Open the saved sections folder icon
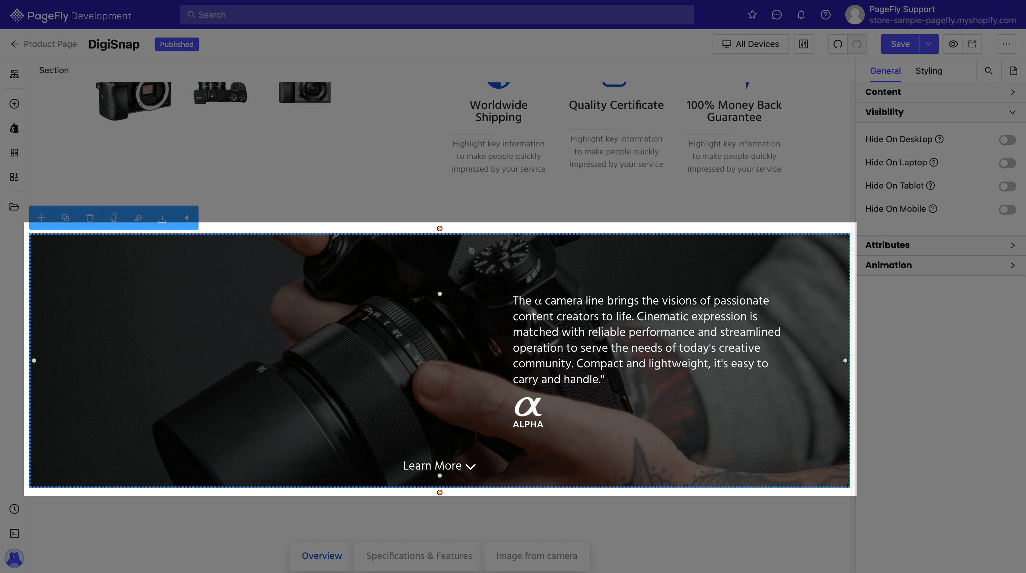The width and height of the screenshot is (1026, 573). tap(14, 207)
